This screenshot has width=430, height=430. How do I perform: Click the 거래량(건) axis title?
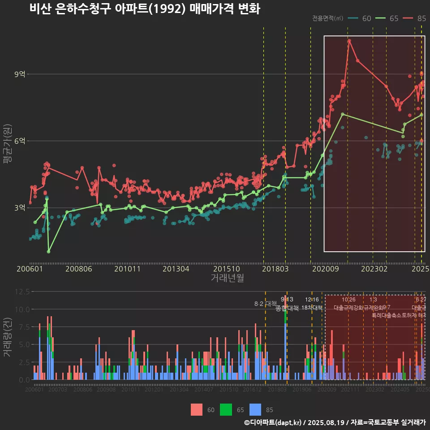pos(8,337)
